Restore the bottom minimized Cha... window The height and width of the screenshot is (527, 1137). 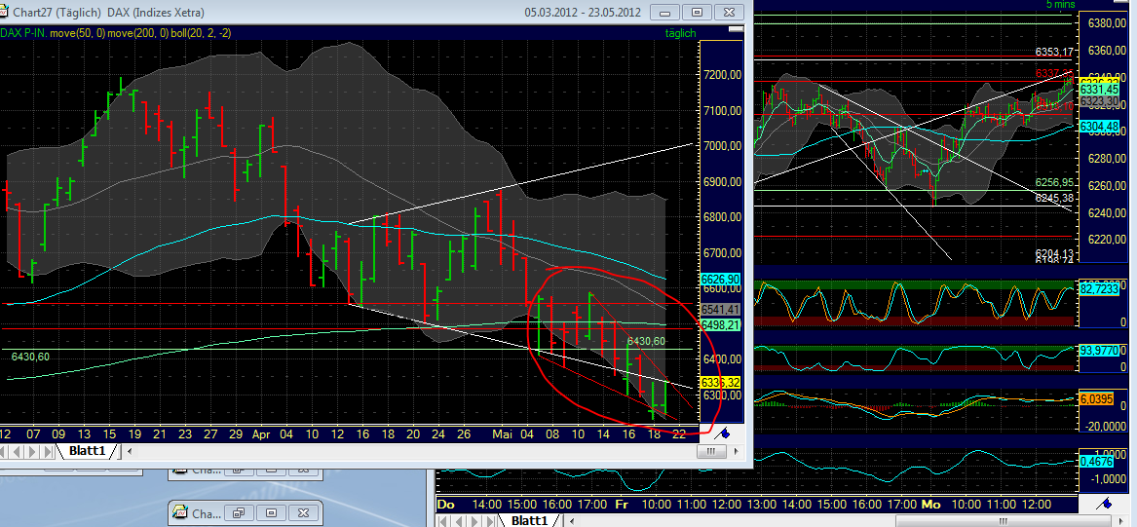pyautogui.click(x=238, y=513)
